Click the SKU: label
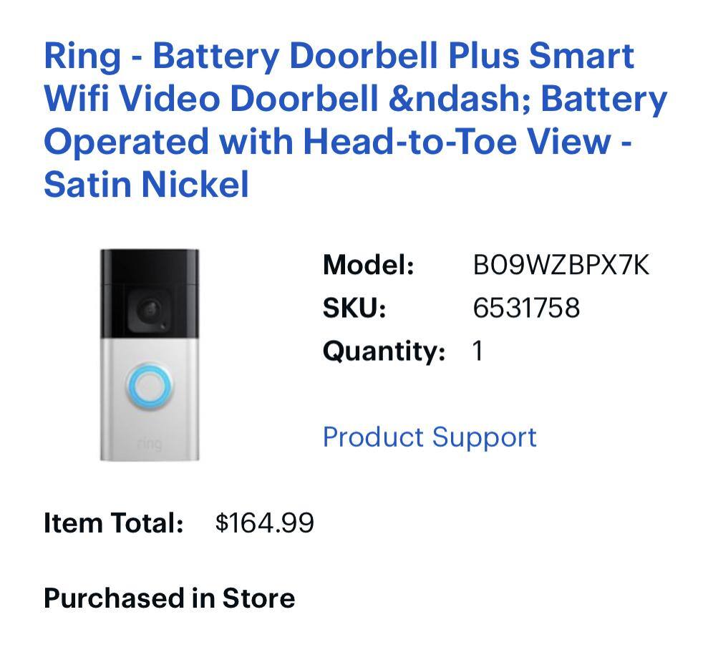703x670 pixels. pyautogui.click(x=354, y=308)
